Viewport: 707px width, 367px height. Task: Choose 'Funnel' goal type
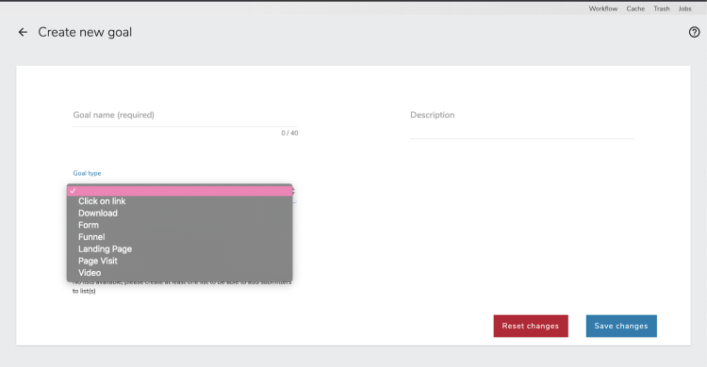click(x=179, y=237)
